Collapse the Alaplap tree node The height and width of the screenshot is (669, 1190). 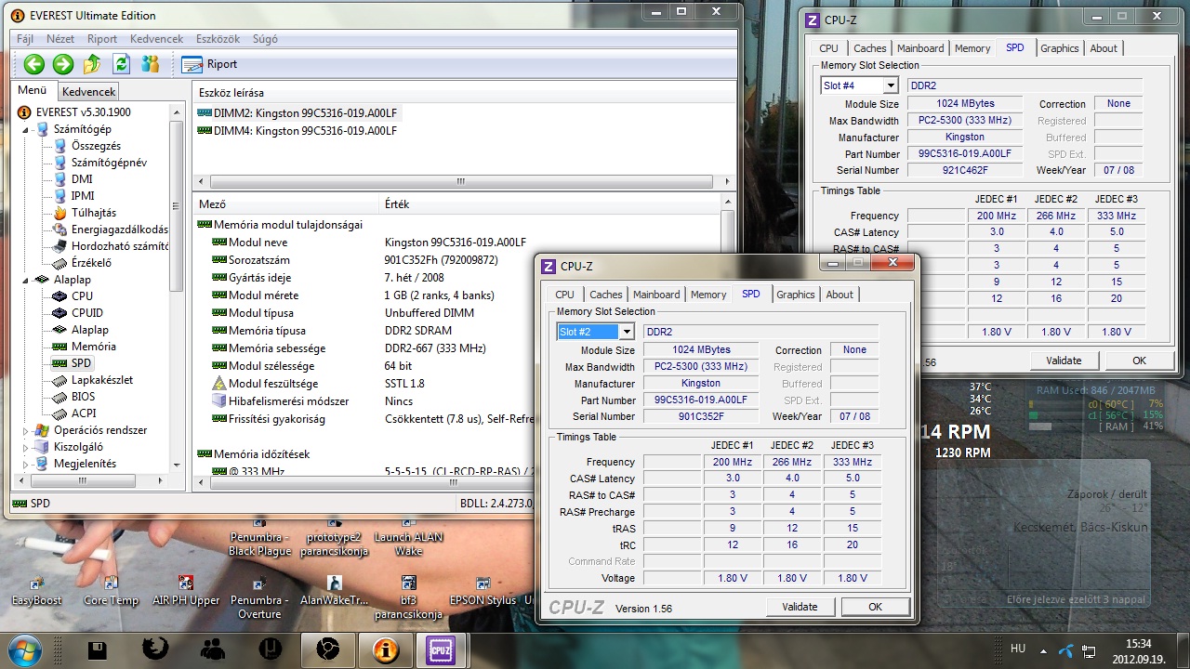27,280
